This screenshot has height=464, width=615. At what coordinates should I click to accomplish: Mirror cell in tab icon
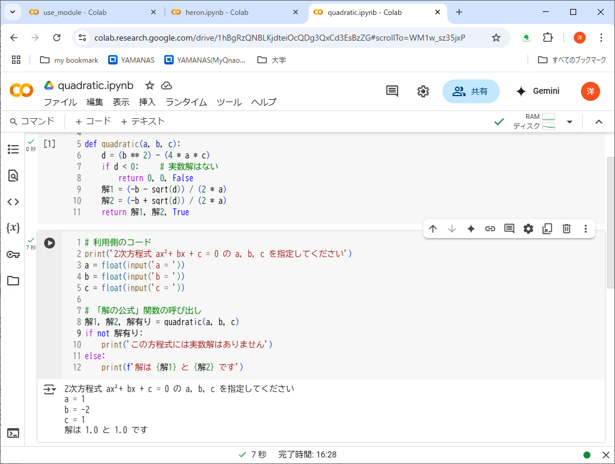(x=547, y=229)
